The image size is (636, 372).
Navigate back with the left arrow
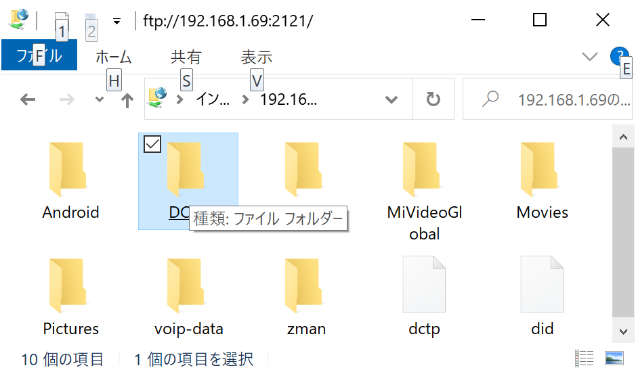point(28,99)
